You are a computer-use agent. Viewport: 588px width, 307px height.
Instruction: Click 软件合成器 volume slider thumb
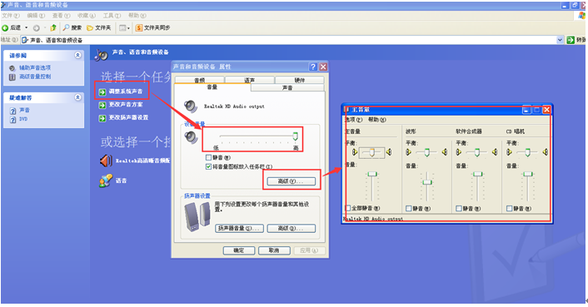click(x=477, y=174)
